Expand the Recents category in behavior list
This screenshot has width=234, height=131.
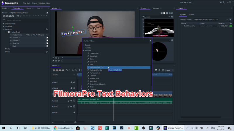coord(83,45)
